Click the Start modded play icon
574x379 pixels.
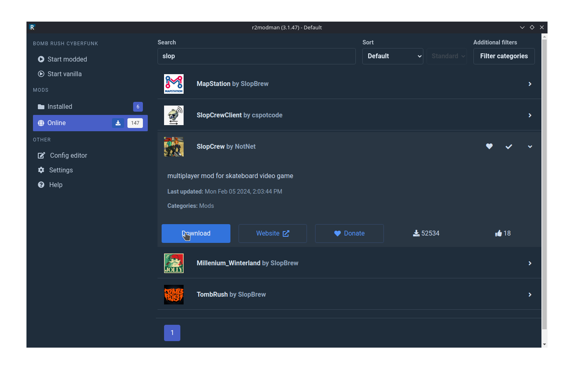click(x=41, y=59)
